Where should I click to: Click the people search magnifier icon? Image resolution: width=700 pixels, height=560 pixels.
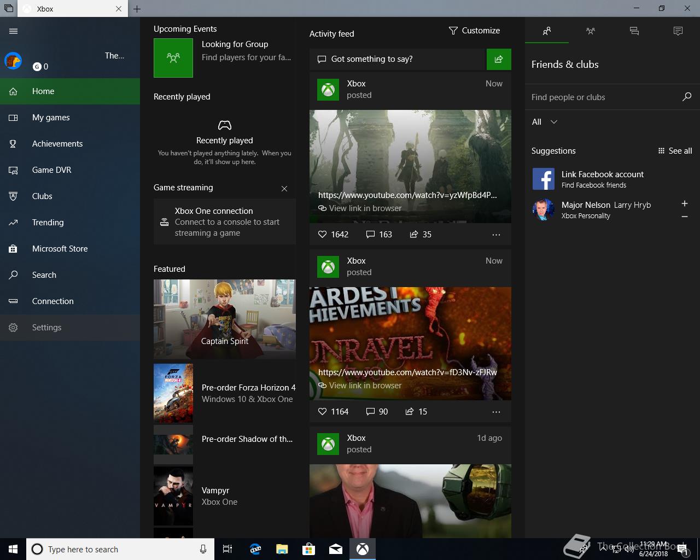[687, 97]
